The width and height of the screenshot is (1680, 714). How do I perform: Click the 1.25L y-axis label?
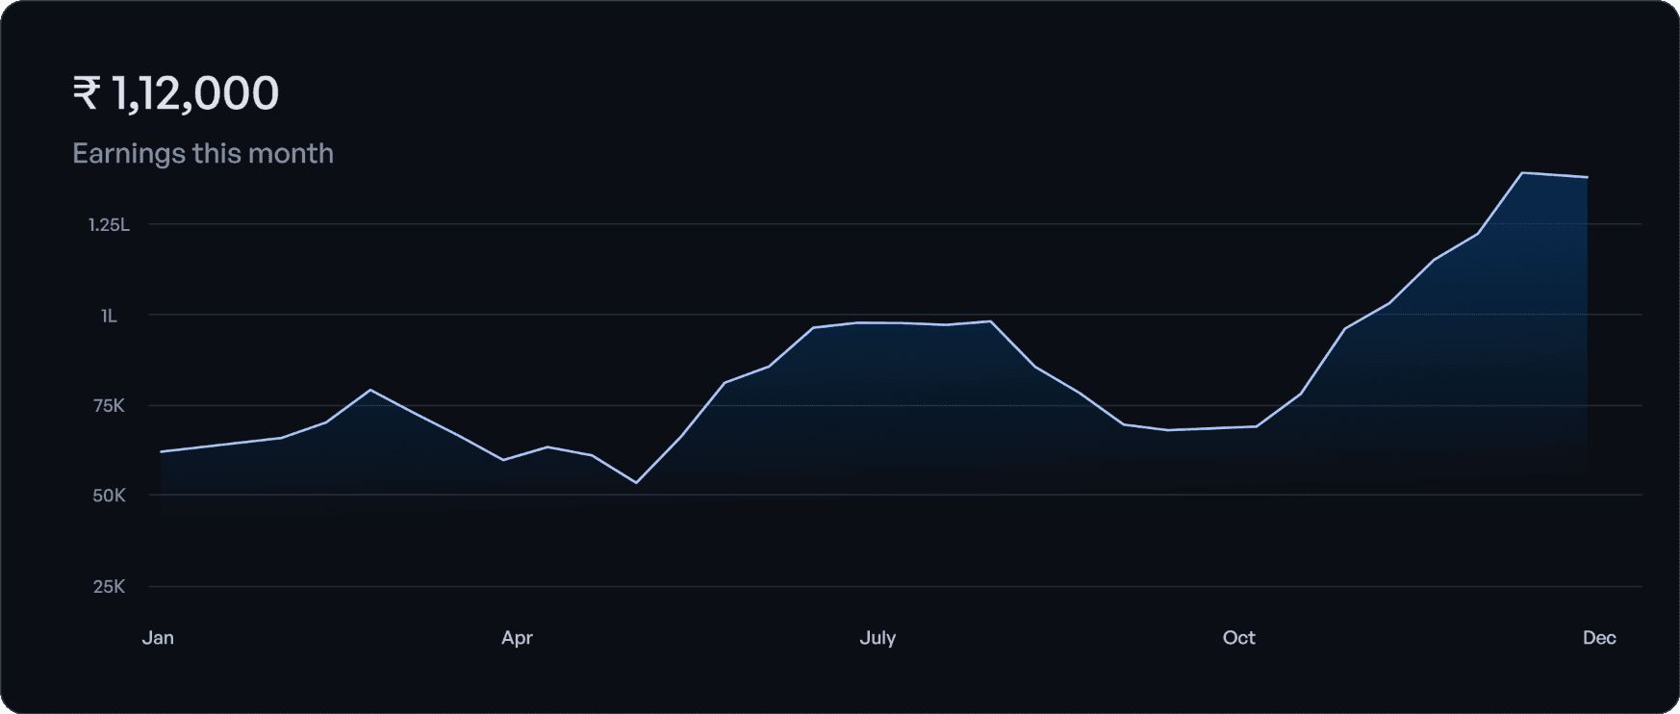click(x=109, y=224)
